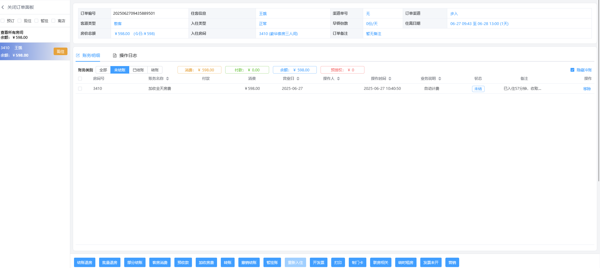Click breakfast count 0份/天 link
This screenshot has width=600, height=268.
(372, 23)
